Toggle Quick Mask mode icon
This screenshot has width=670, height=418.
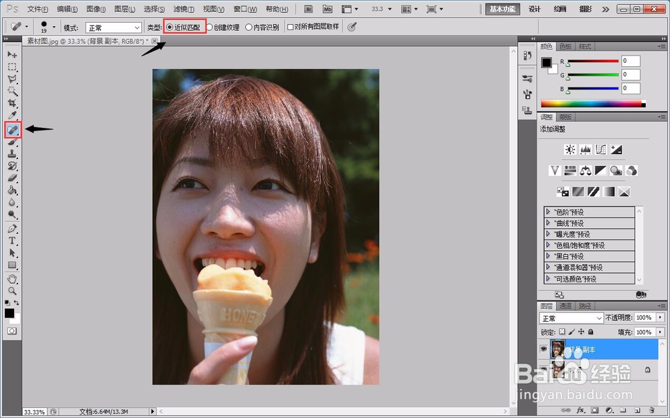tap(12, 331)
